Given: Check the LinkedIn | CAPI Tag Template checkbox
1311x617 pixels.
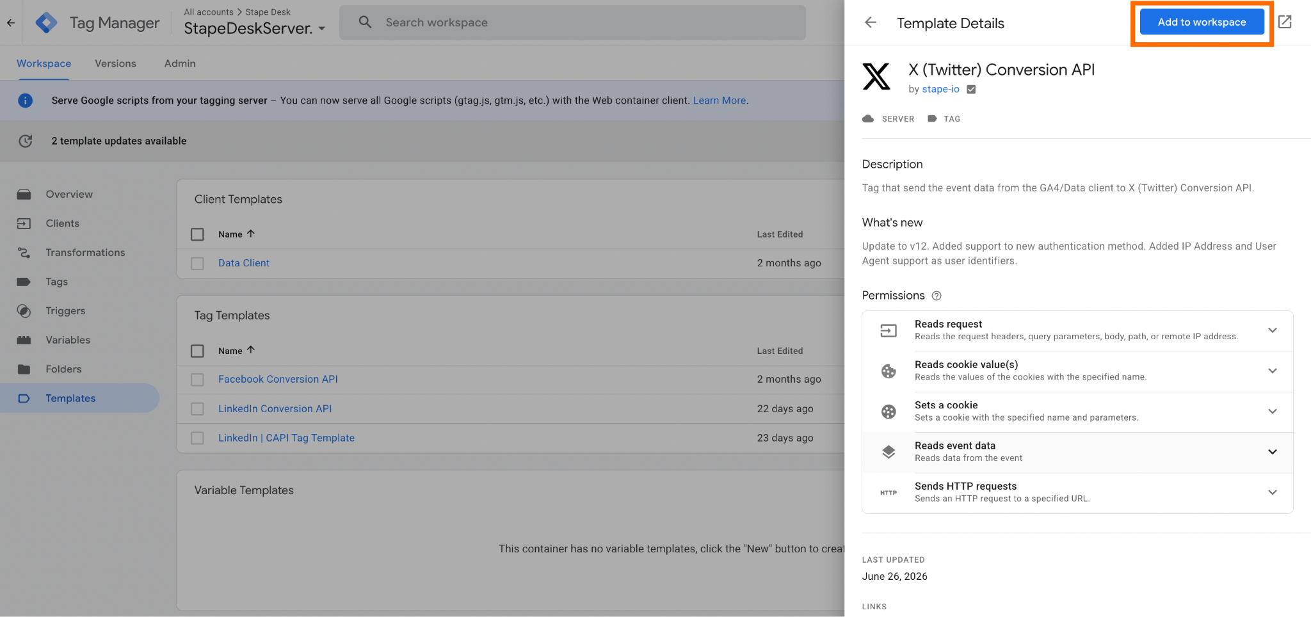Looking at the screenshot, I should [x=197, y=438].
